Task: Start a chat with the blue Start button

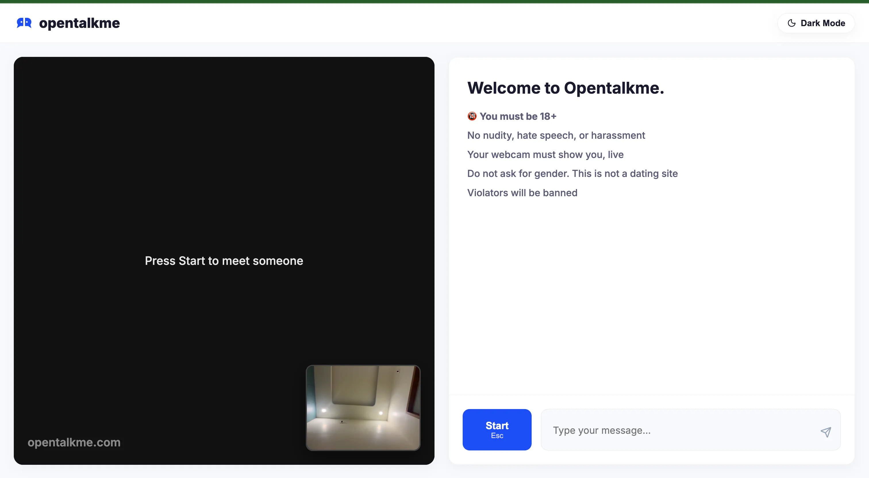Action: point(497,429)
